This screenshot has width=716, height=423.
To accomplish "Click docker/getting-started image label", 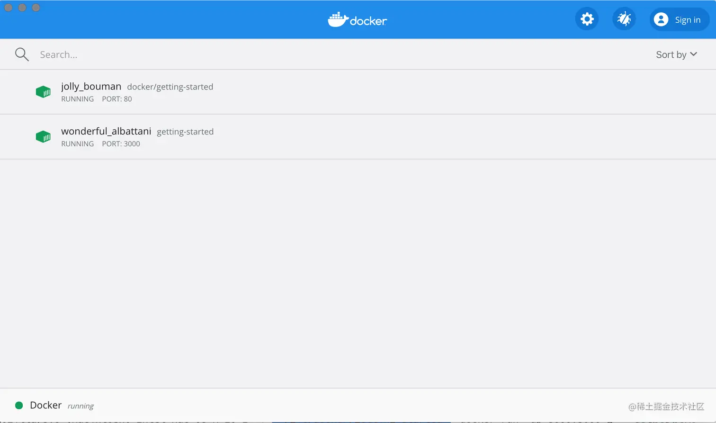I will [x=170, y=87].
